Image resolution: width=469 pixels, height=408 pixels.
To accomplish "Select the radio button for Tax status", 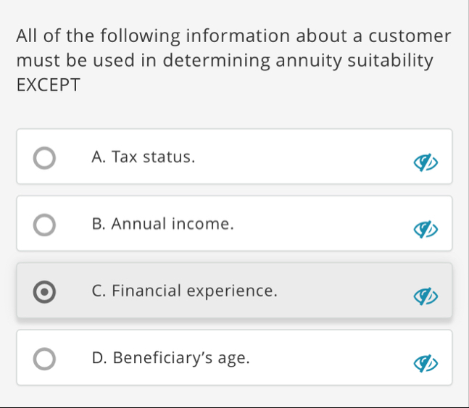I will pos(45,157).
